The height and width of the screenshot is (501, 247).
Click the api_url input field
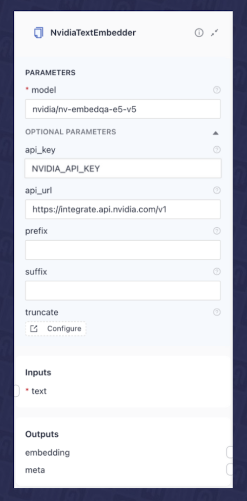pyautogui.click(x=123, y=209)
